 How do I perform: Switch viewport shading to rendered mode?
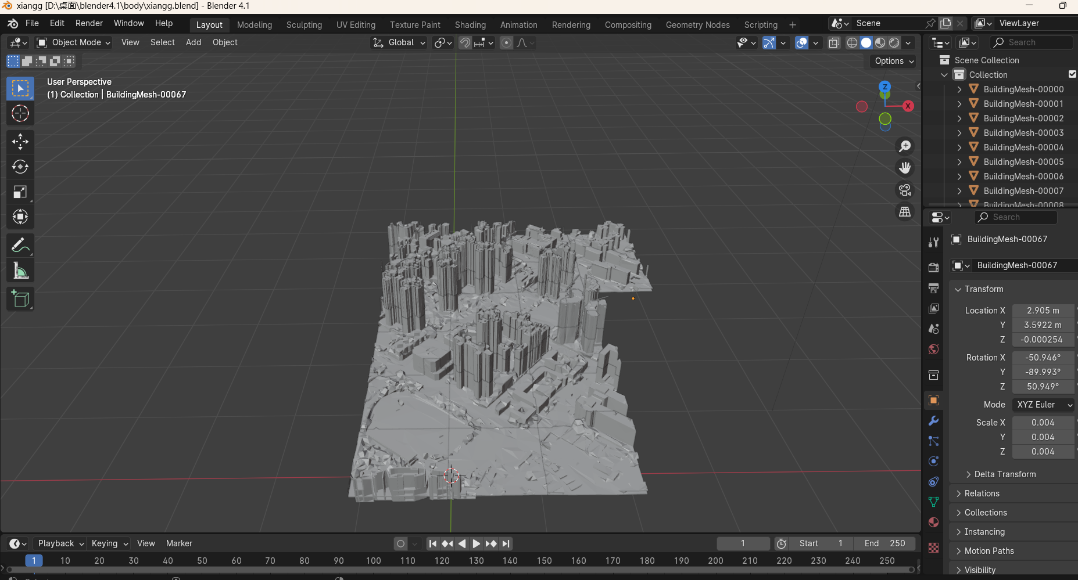click(x=894, y=42)
